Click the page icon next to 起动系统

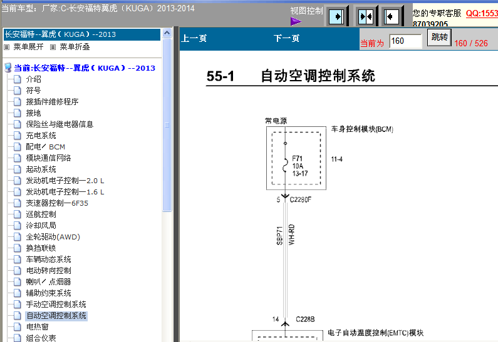(x=18, y=169)
